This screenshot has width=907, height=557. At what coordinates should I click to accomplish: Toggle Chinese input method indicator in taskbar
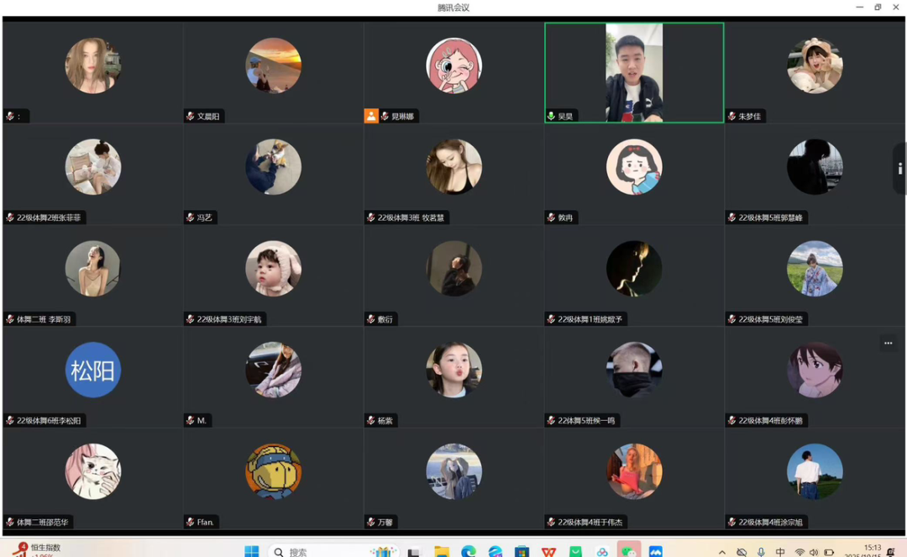(x=780, y=552)
